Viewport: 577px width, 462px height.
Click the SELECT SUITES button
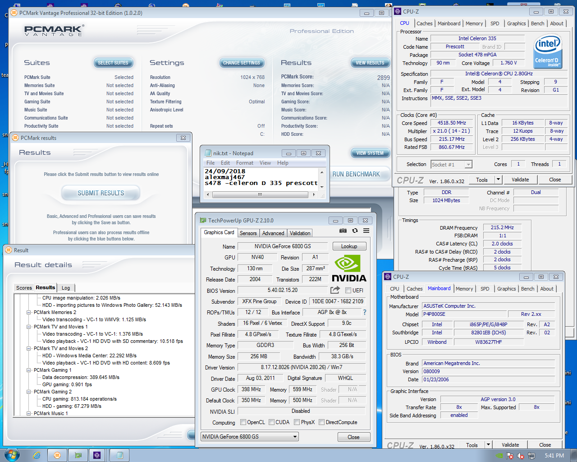click(x=113, y=63)
